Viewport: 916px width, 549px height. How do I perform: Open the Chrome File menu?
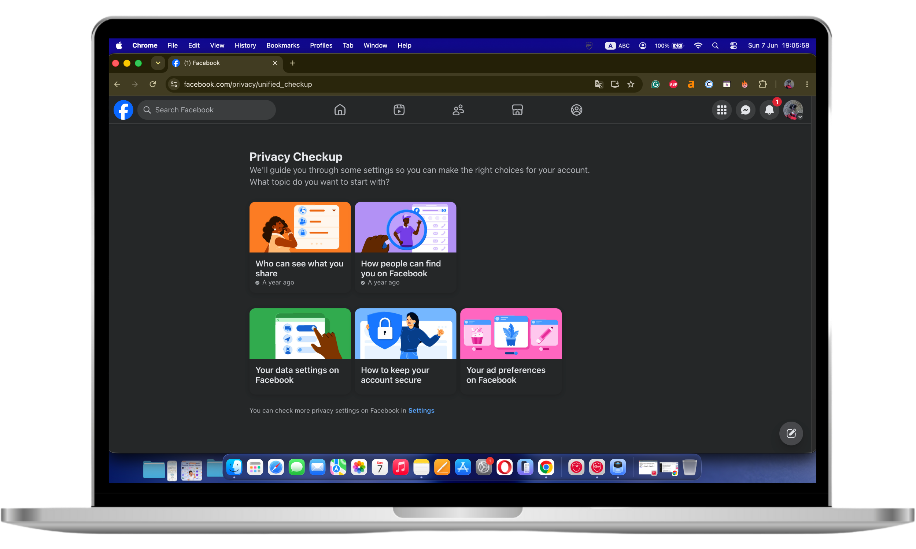[x=173, y=45]
